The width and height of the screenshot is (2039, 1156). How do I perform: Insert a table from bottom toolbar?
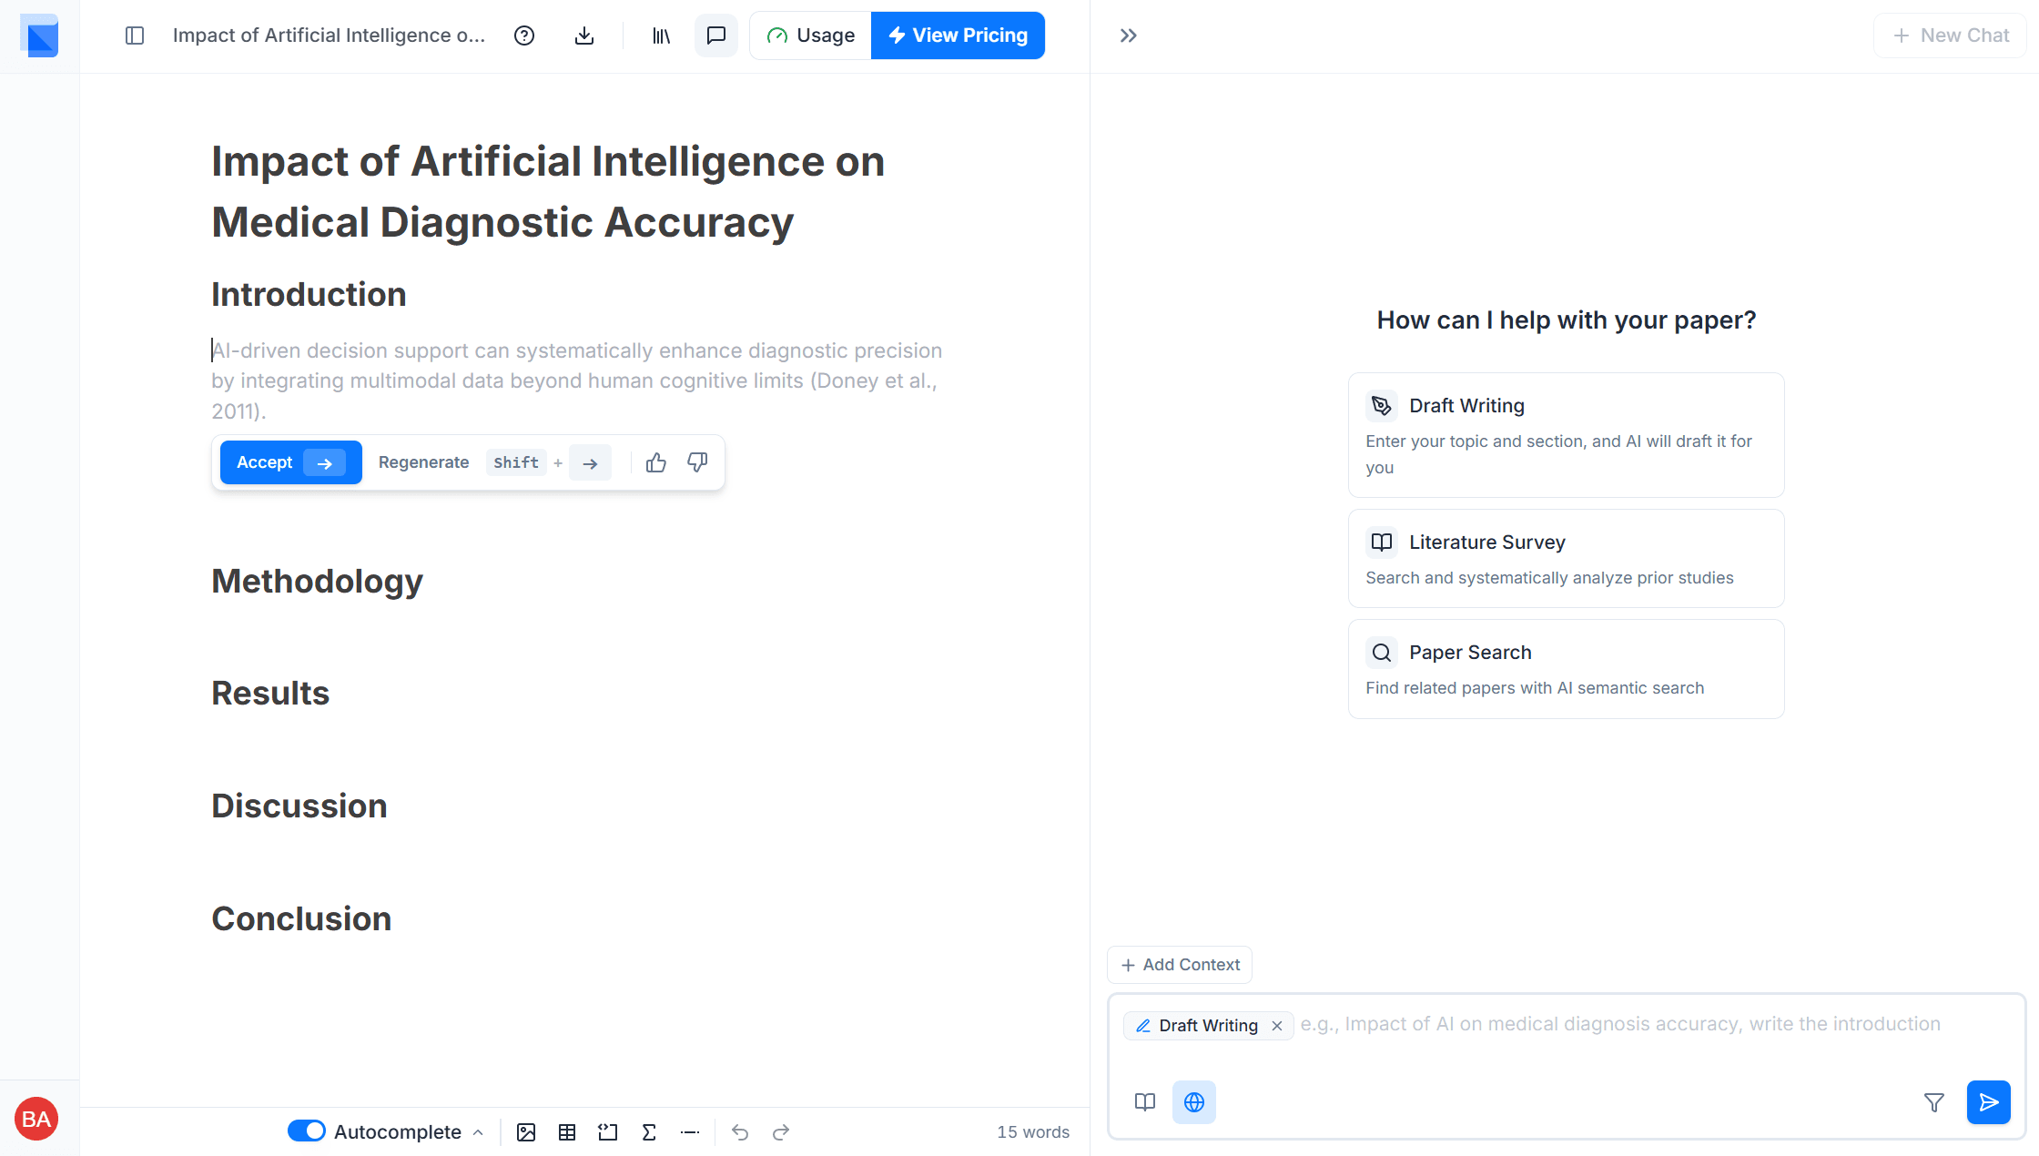pyautogui.click(x=567, y=1131)
